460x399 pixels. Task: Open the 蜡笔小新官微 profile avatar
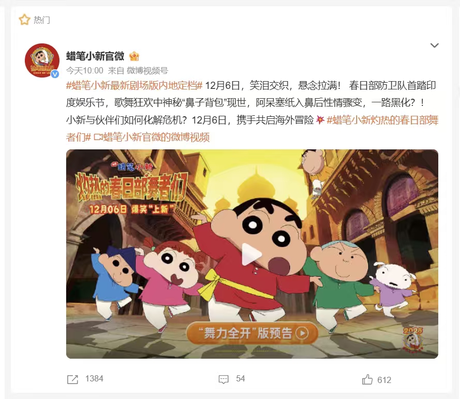click(42, 61)
